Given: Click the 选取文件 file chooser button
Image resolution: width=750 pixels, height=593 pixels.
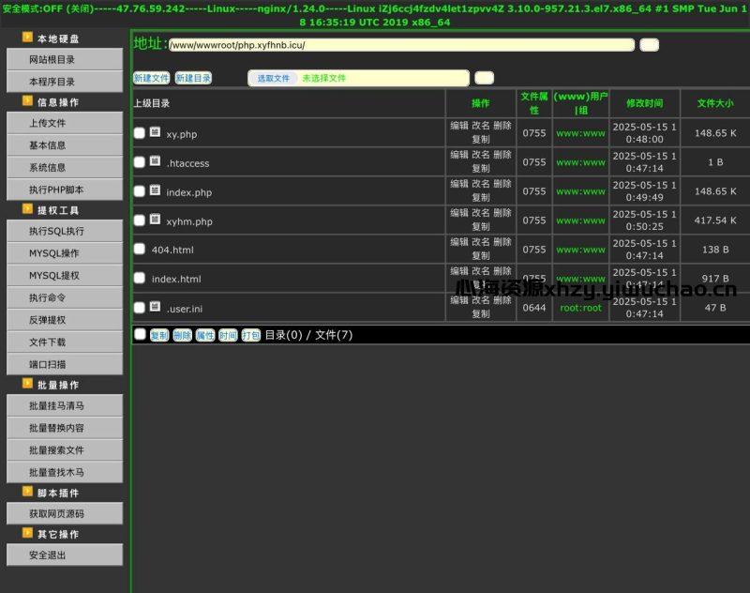Looking at the screenshot, I should coord(273,79).
